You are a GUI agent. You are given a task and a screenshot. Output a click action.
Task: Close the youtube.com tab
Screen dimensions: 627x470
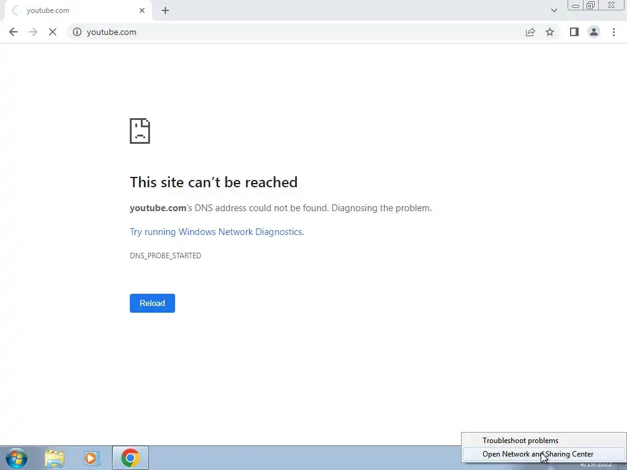(x=142, y=10)
